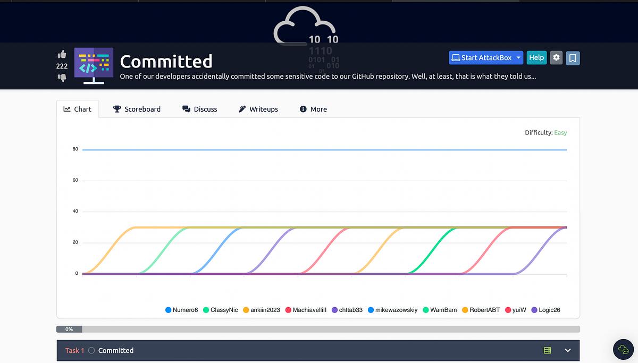Open the Scoreboard tab
This screenshot has width=638, height=363.
tap(137, 109)
